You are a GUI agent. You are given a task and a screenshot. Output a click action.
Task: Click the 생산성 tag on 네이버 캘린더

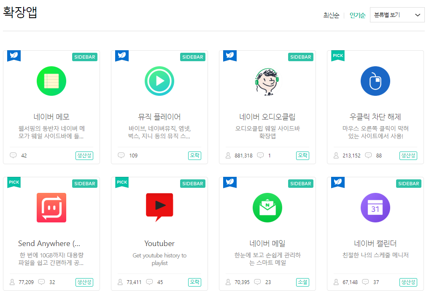pos(408,282)
